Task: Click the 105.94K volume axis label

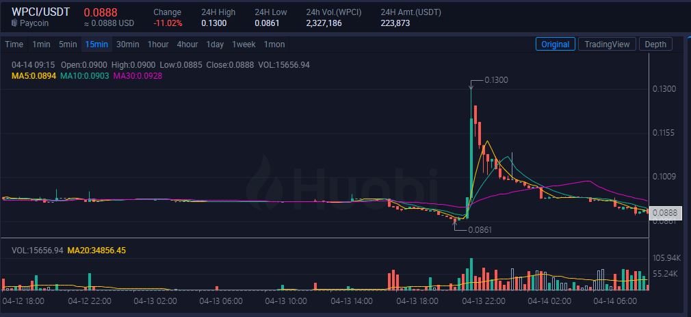Action: click(666, 257)
